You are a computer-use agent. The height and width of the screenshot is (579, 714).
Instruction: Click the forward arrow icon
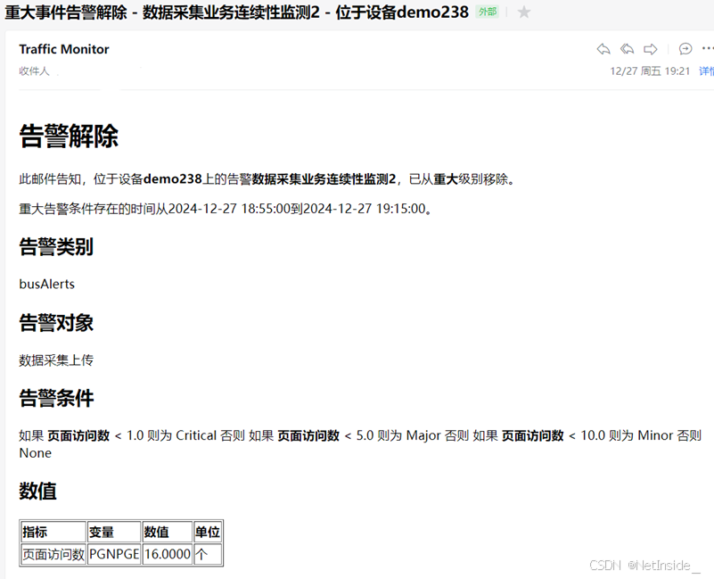[x=650, y=49]
